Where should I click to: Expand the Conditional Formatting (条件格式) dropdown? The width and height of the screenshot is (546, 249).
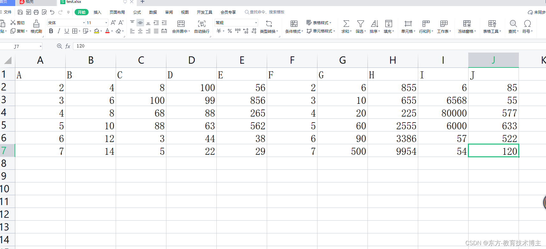coord(302,31)
